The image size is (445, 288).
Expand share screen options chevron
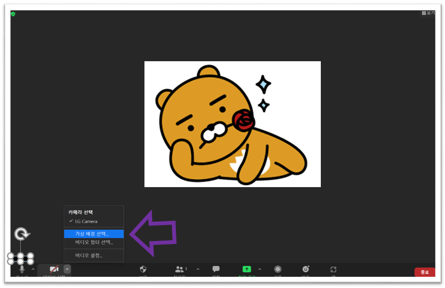tap(260, 269)
